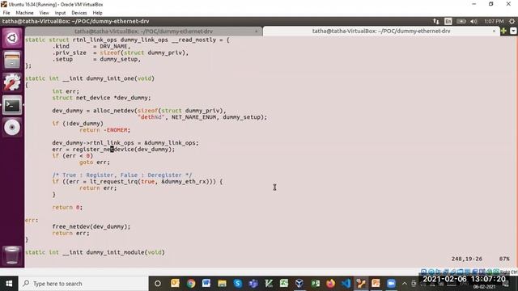Click the 'struct net_device *dev_dummy;' declaration
The height and width of the screenshot is (291, 518).
point(101,98)
